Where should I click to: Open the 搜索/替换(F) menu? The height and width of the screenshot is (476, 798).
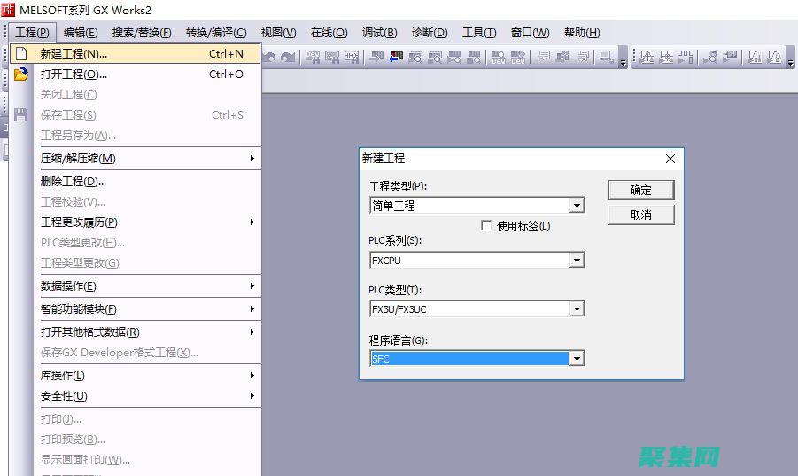[142, 33]
